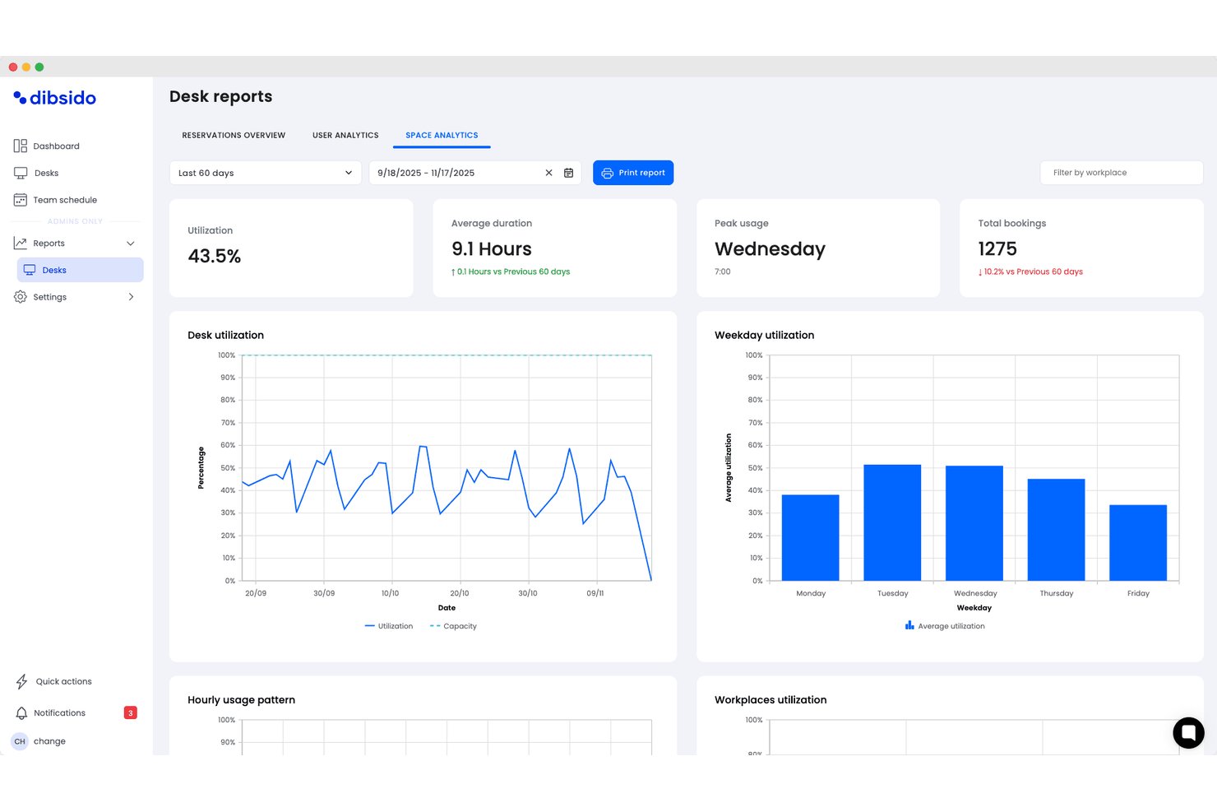Screen dimensions: 1217x812
Task: Click the Workplaces utilization title
Action: [x=770, y=700]
